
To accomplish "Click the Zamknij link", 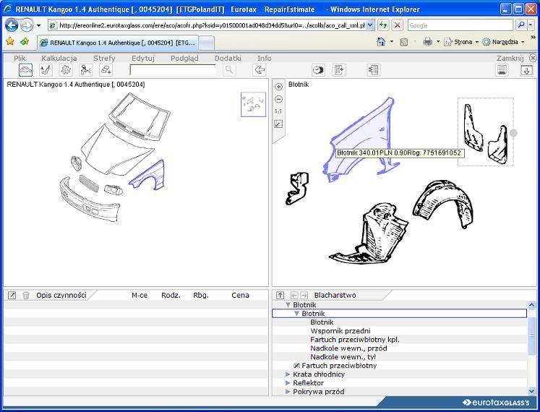I will pos(510,58).
